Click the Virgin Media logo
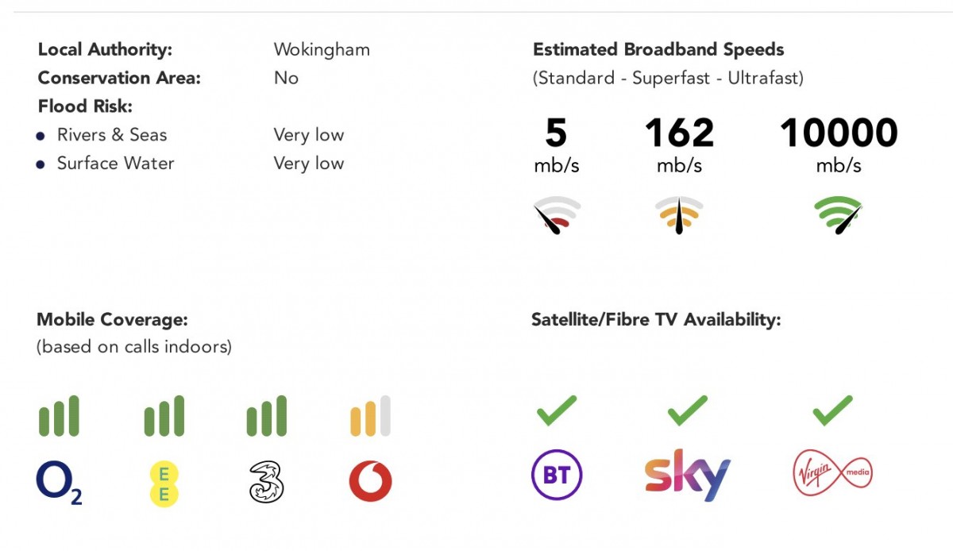Viewport: 953px width, 551px height. click(832, 475)
